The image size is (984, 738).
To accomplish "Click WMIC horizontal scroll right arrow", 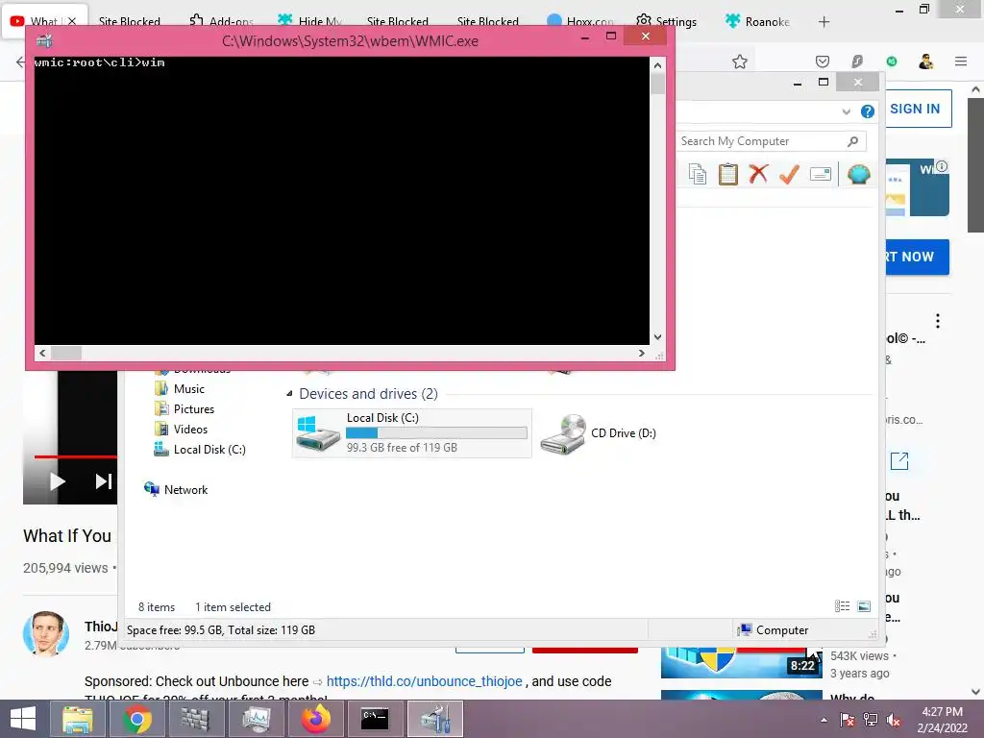I will click(x=641, y=354).
